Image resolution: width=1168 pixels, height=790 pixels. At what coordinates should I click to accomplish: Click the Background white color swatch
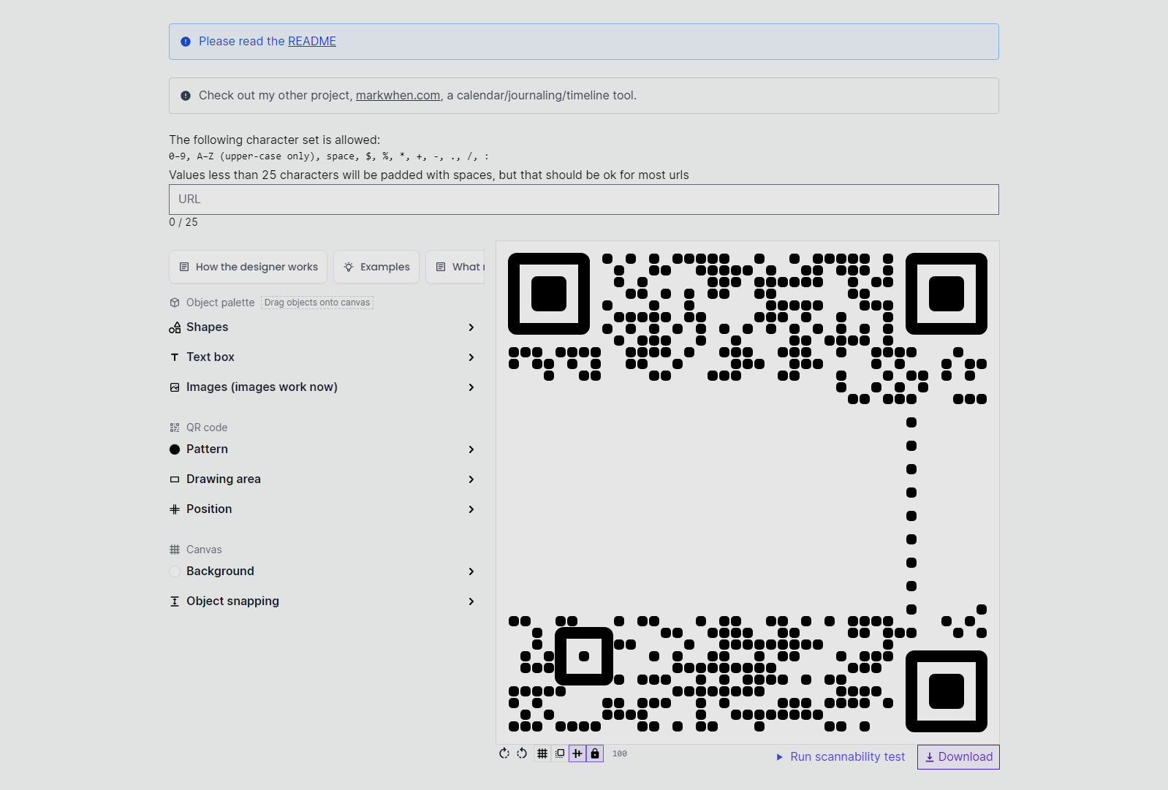coord(175,571)
